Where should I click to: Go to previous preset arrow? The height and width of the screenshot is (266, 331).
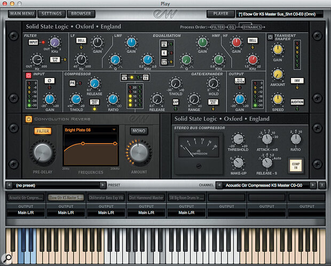pos(9,185)
